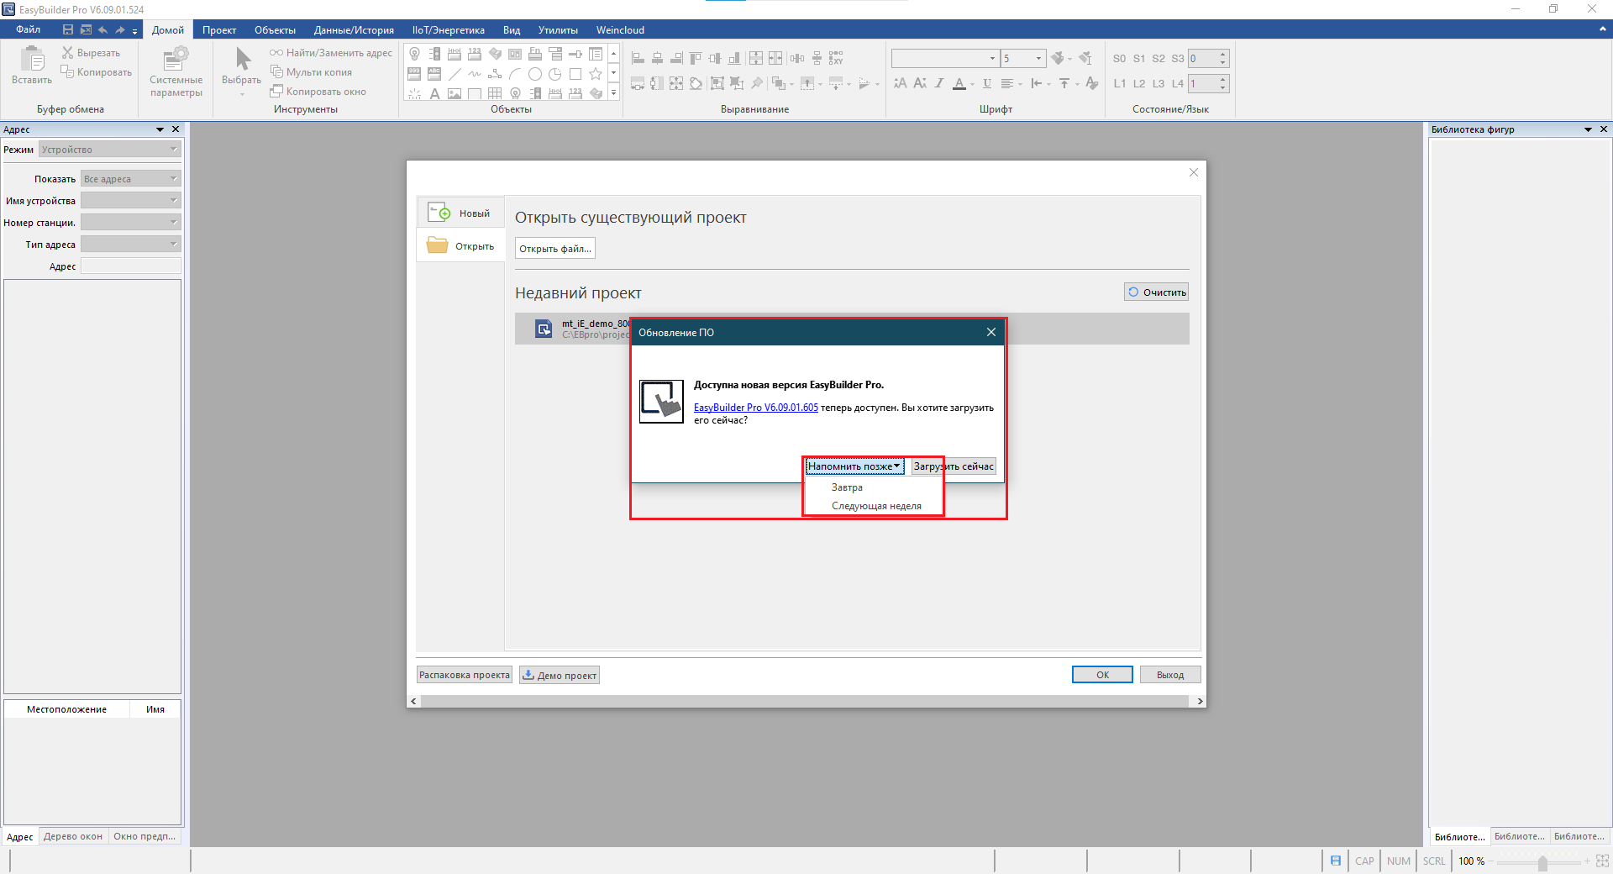Image resolution: width=1613 pixels, height=874 pixels.
Task: Open the Режим (mode) dropdown
Action: tap(110, 150)
